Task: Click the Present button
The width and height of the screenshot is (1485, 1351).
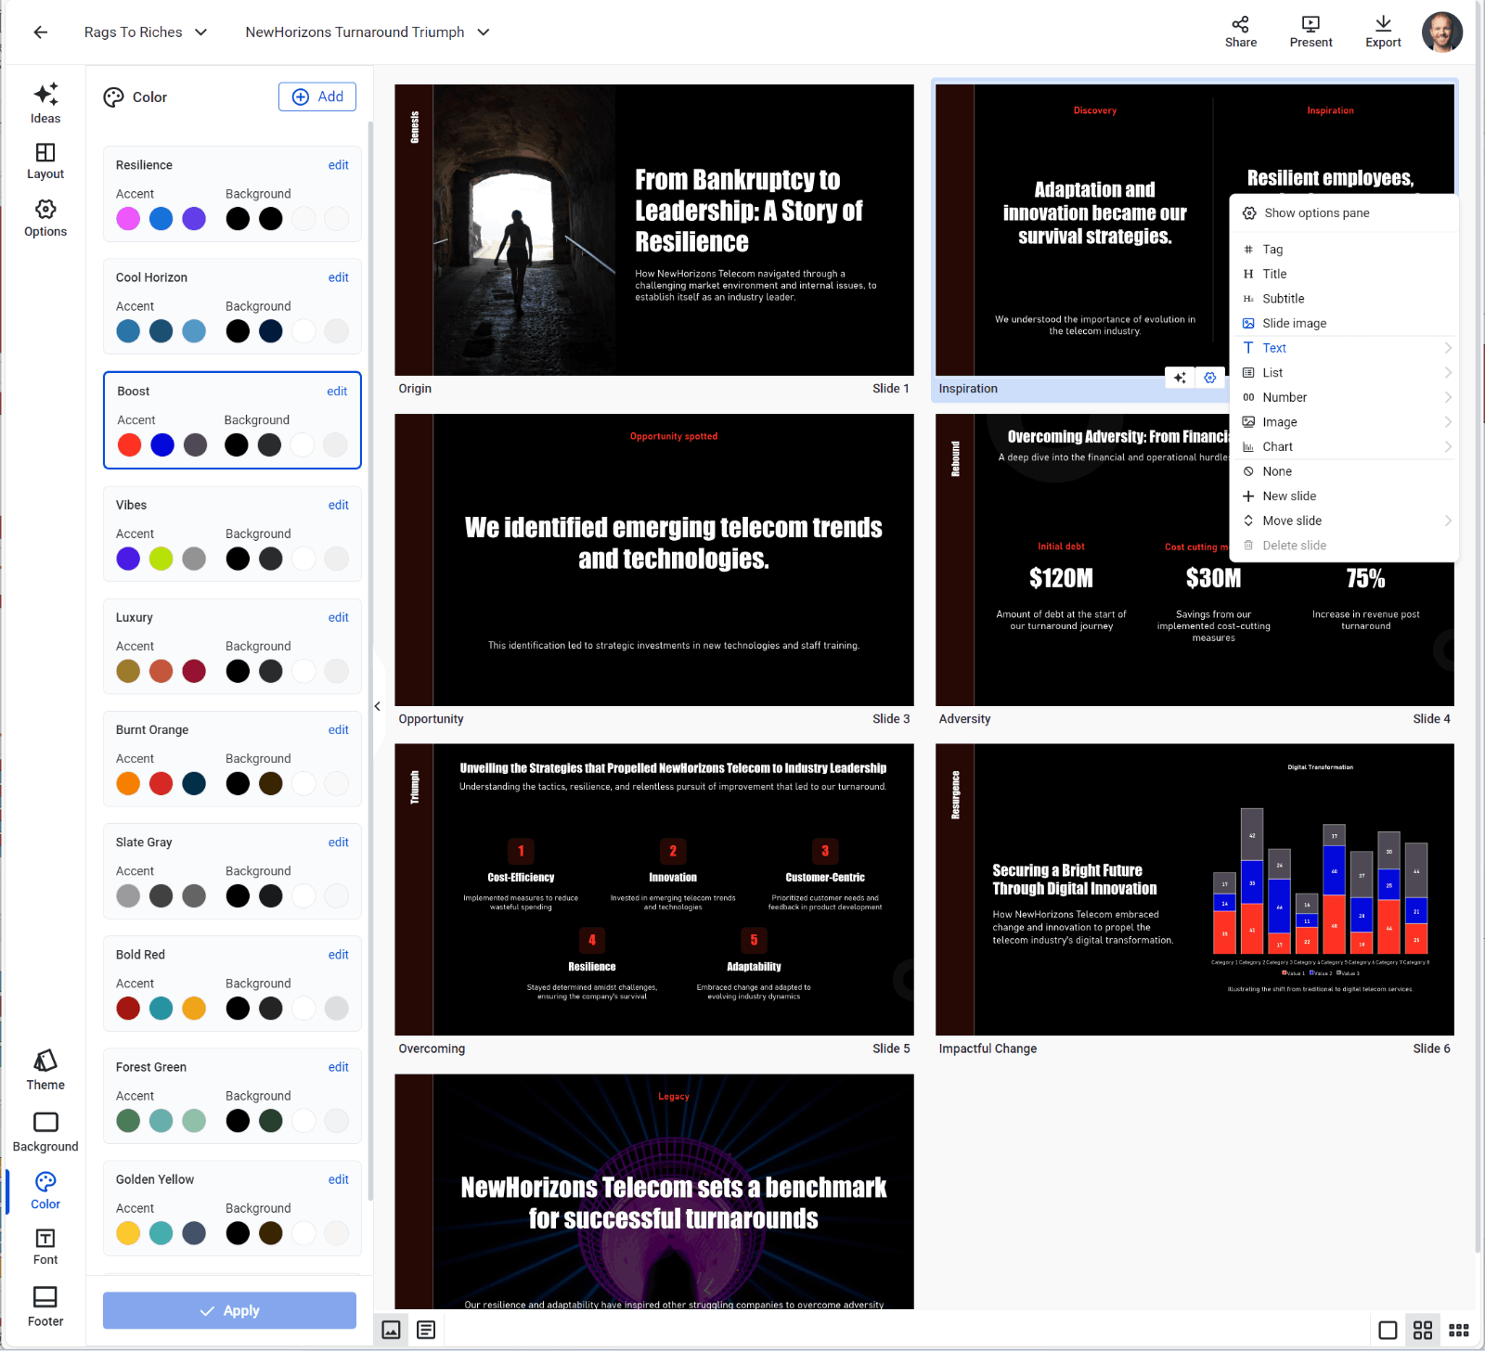Action: tap(1310, 31)
